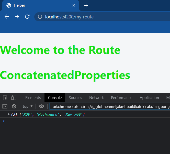Switch to the Elements panel
Image resolution: width=170 pixels, height=154 pixels.
pyautogui.click(x=33, y=98)
